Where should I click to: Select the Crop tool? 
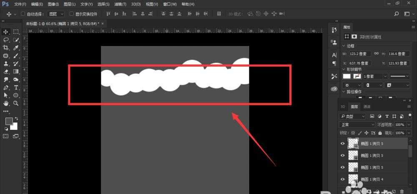tap(6, 48)
